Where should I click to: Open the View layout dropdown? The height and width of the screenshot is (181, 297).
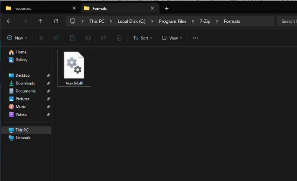172,38
